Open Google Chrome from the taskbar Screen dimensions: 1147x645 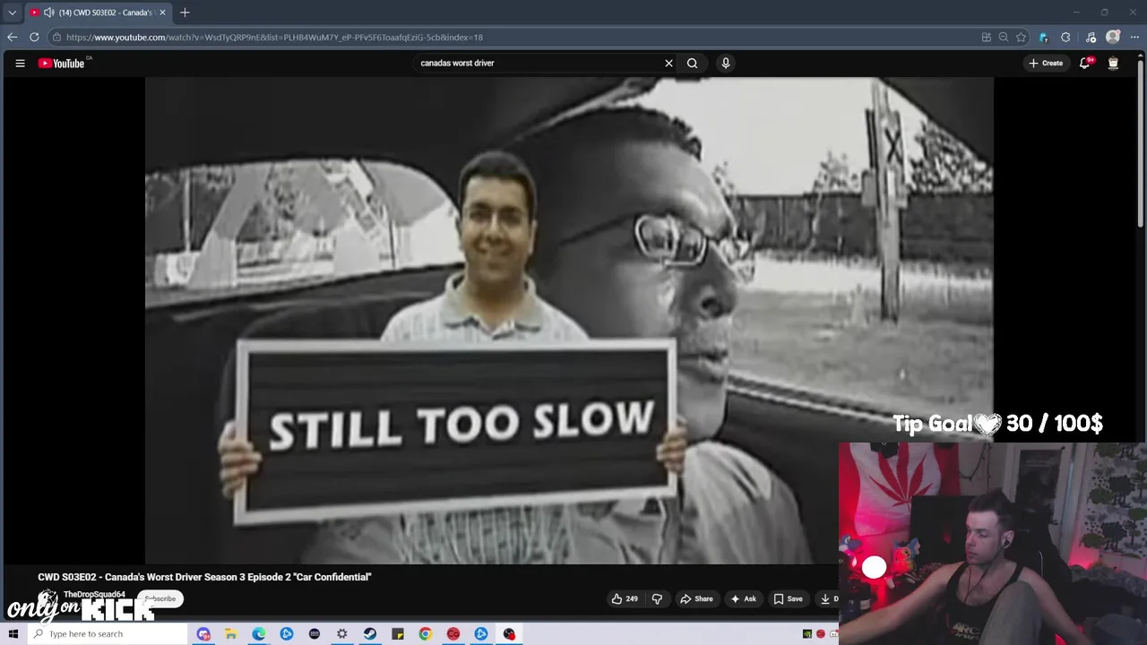pyautogui.click(x=425, y=633)
